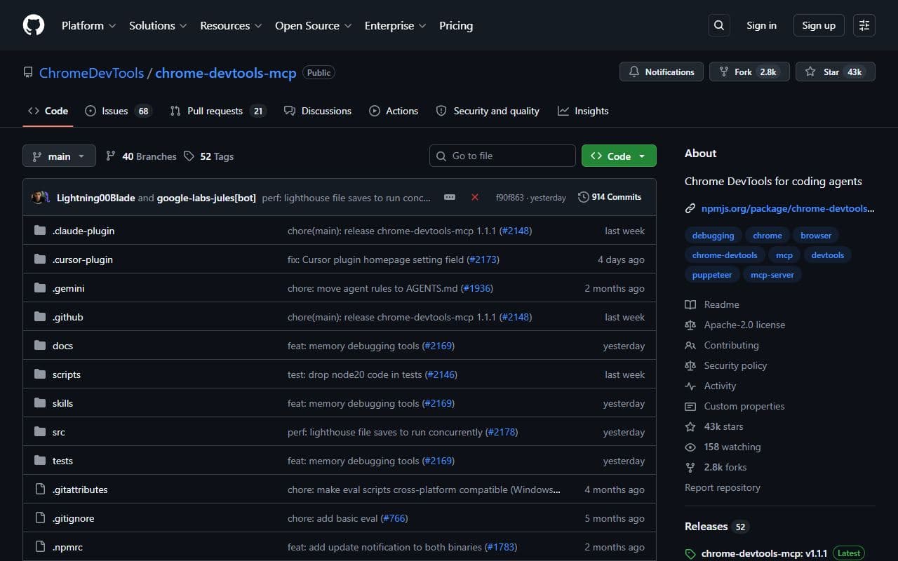The height and width of the screenshot is (561, 898).
Task: Click the docs folder icon
Action: click(x=40, y=346)
